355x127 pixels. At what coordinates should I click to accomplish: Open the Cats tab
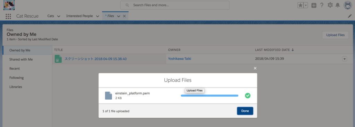[51, 16]
